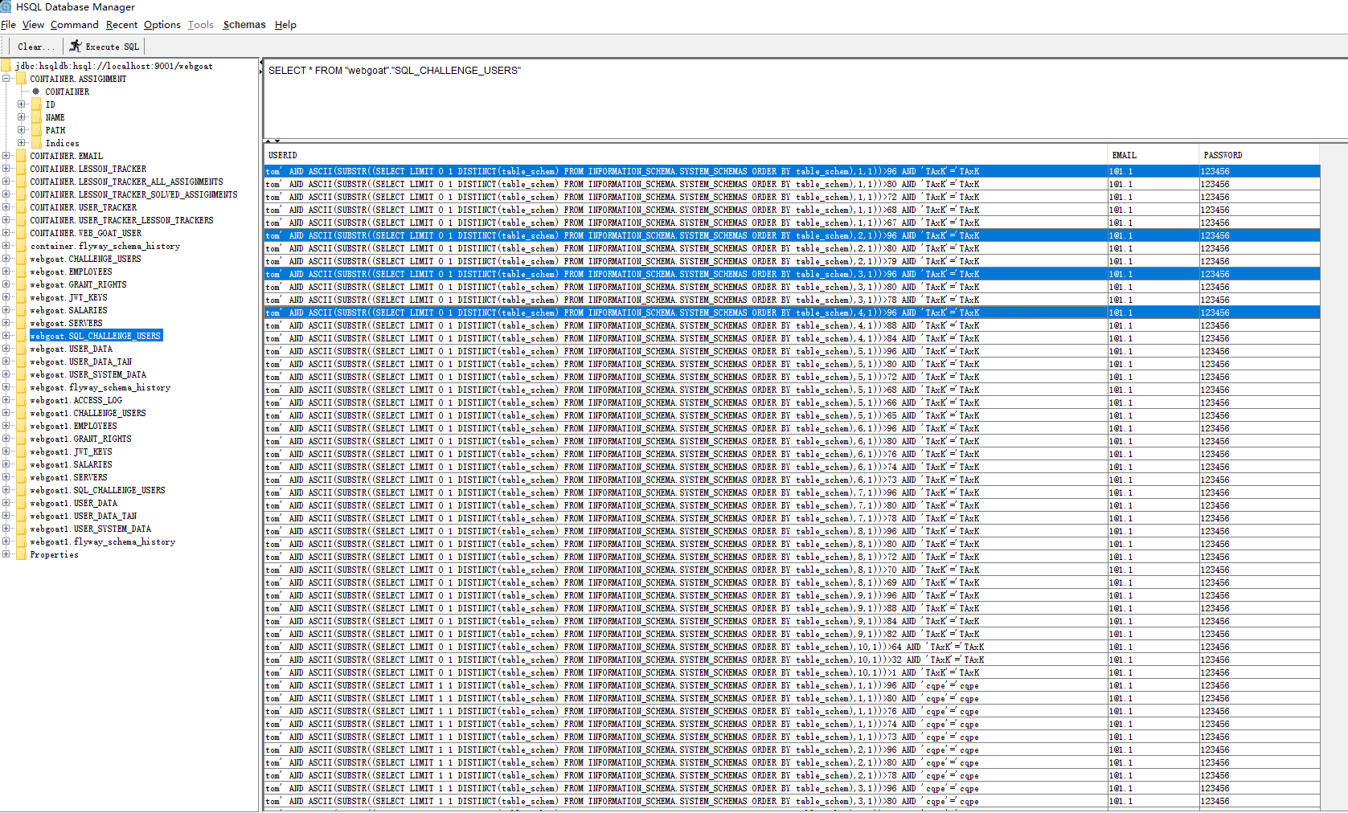The width and height of the screenshot is (1348, 813).
Task: Expand the webgoat.SQL_CHALLENGE_USERS table node
Action: click(6, 336)
